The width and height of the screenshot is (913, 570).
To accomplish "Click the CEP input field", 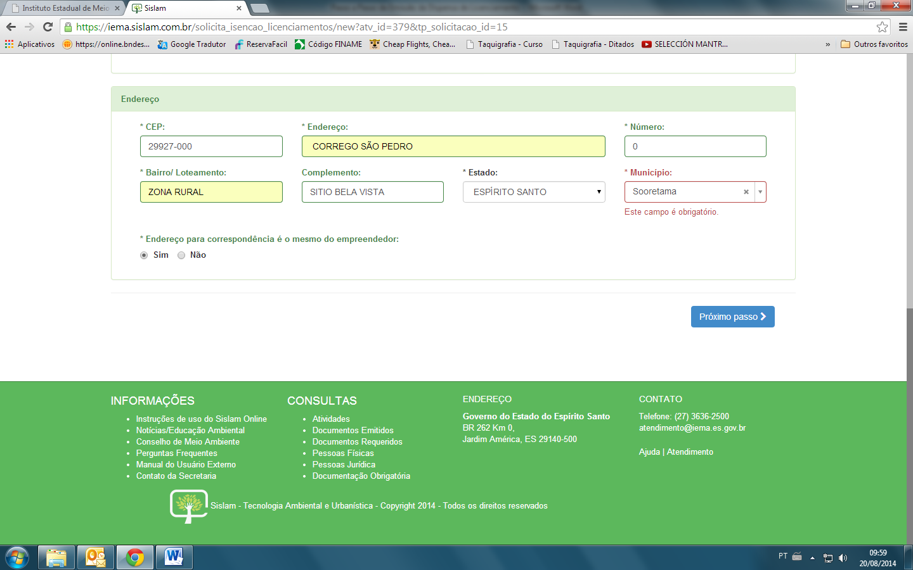I will pyautogui.click(x=211, y=146).
